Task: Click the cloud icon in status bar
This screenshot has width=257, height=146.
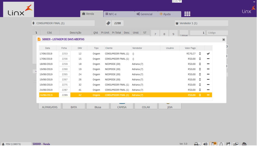Action: pyautogui.click(x=244, y=144)
